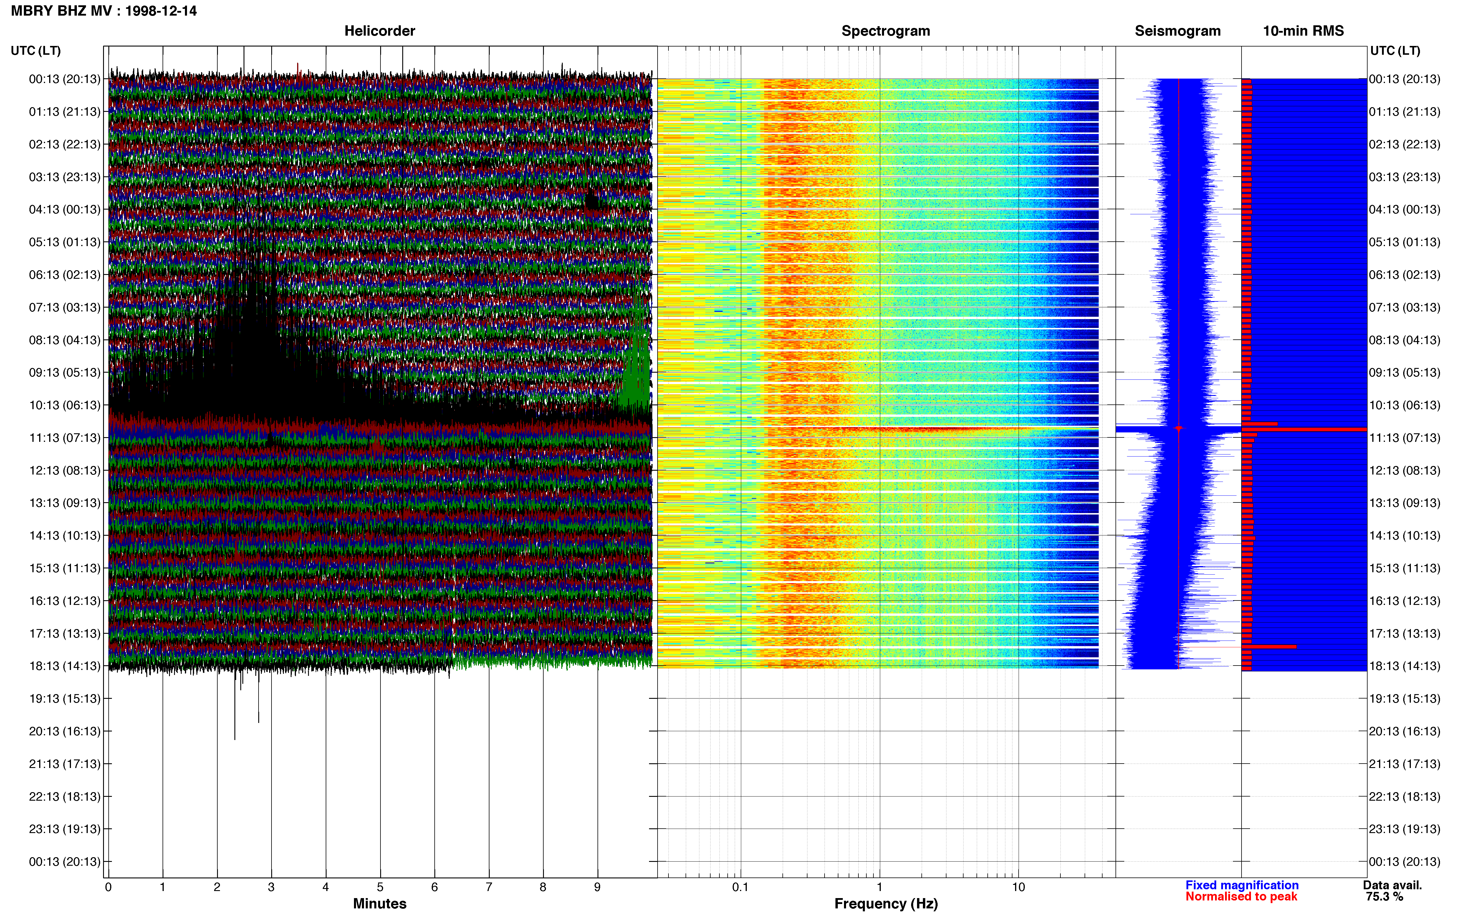This screenshot has width=1478, height=924.
Task: Click 08:13 (04:13) label beside the Helicorder
Action: 65,340
